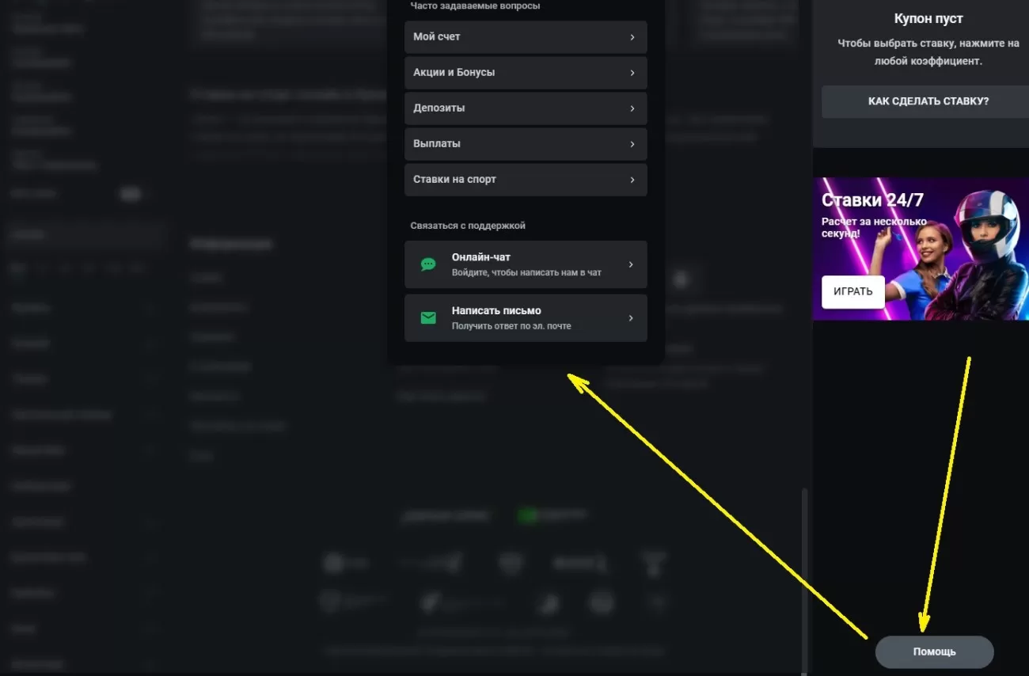Click the arrow beside Выплаты
This screenshot has height=676, width=1029.
632,144
